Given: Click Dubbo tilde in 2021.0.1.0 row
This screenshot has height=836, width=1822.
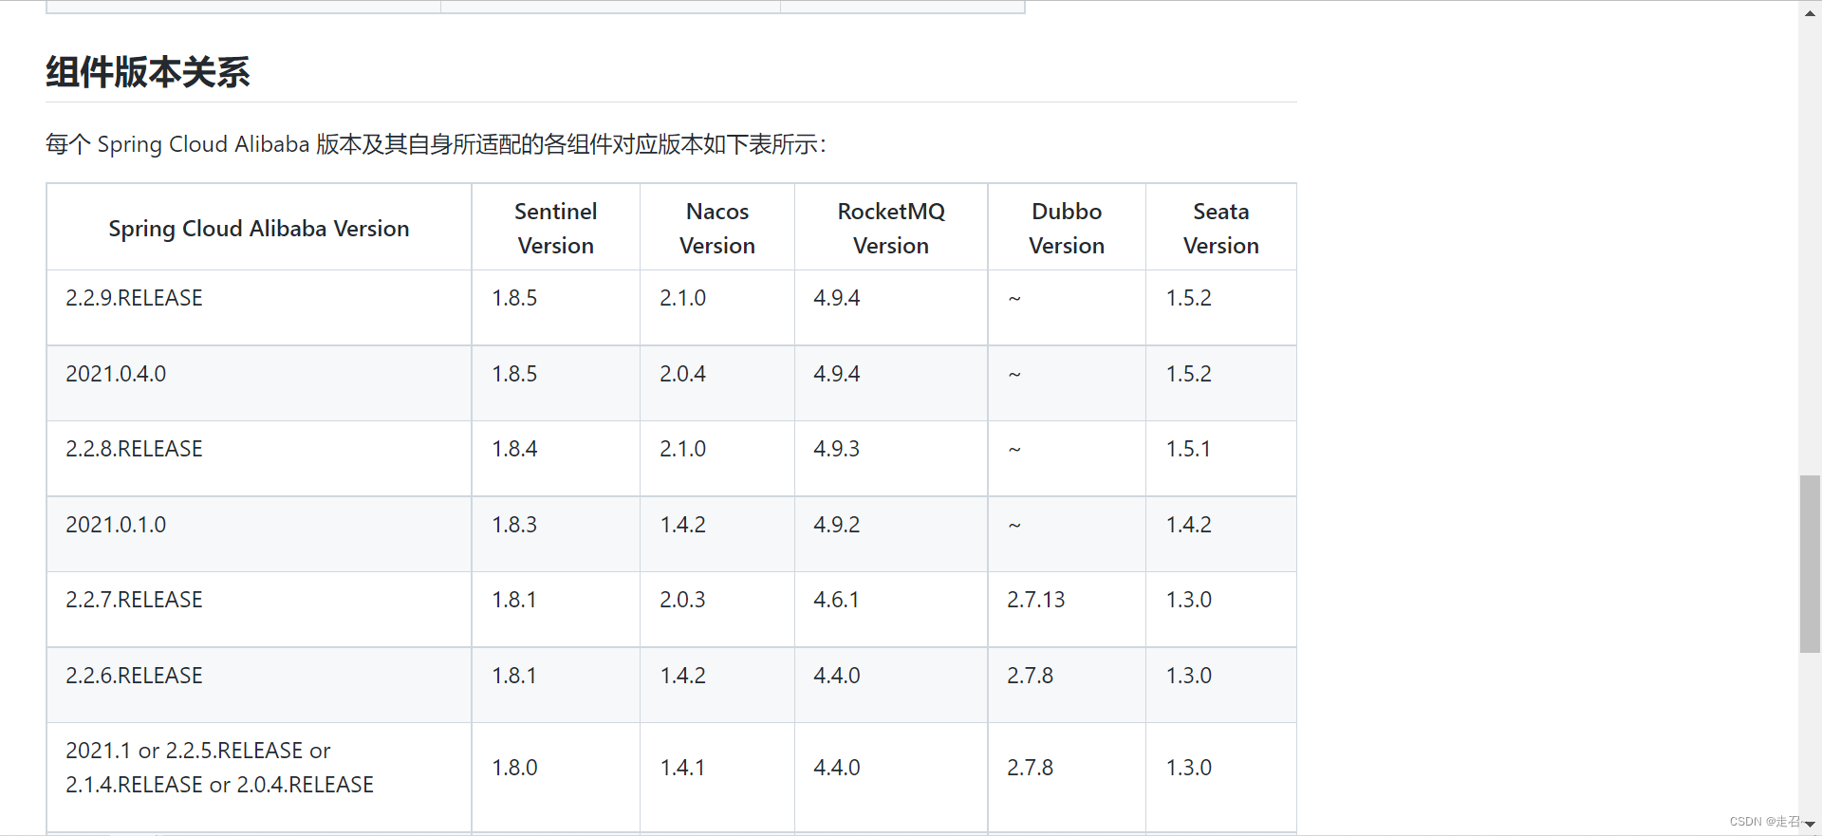Looking at the screenshot, I should point(1014,526).
